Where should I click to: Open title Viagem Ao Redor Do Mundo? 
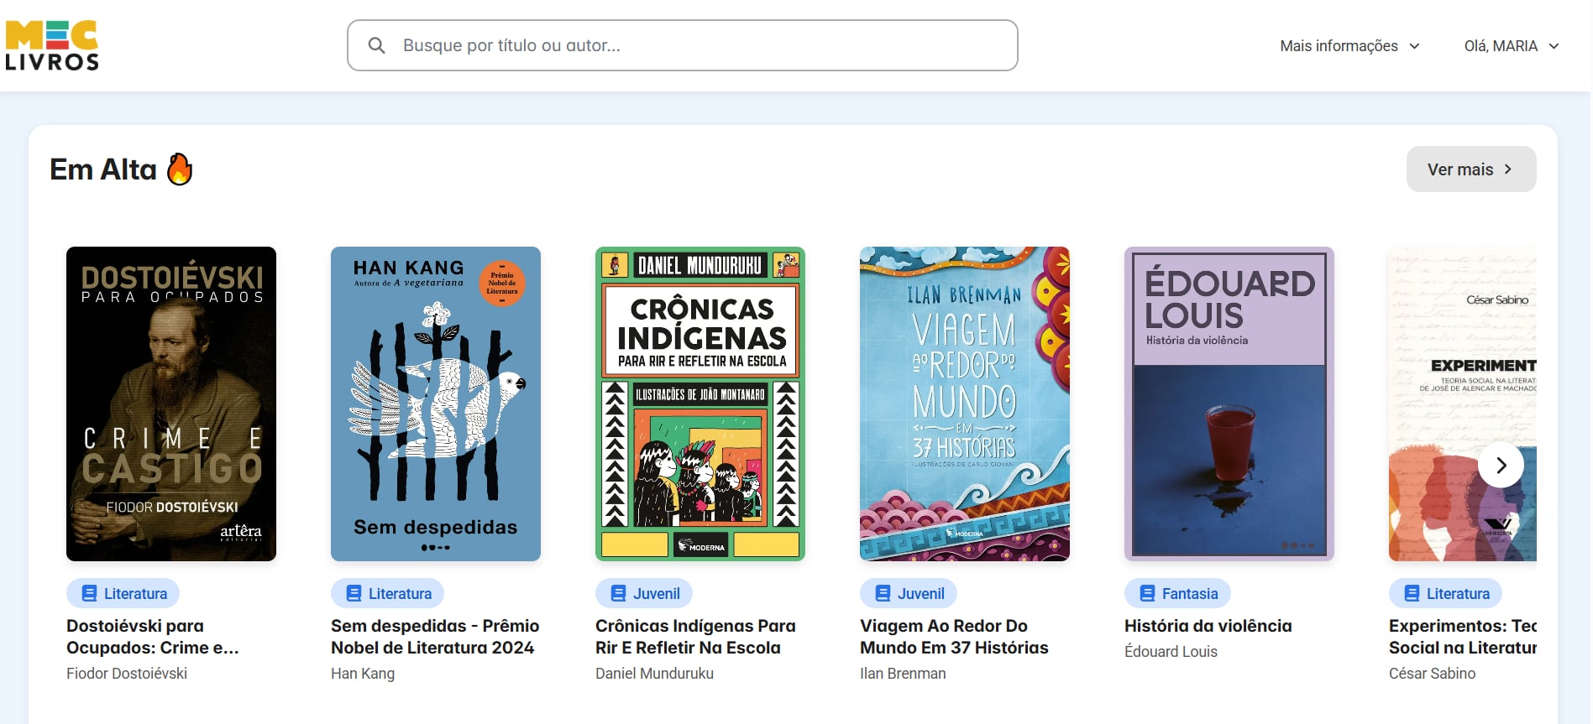(x=954, y=637)
